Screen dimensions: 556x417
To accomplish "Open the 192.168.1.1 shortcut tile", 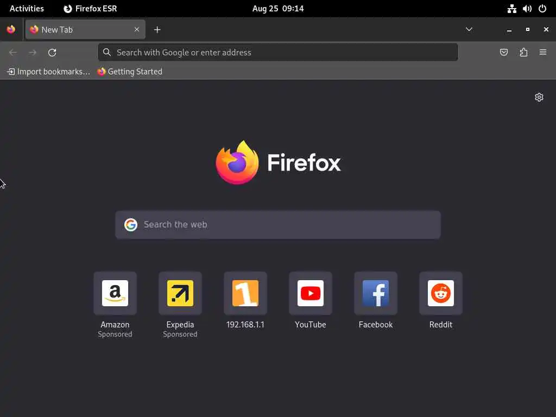I will (x=245, y=293).
